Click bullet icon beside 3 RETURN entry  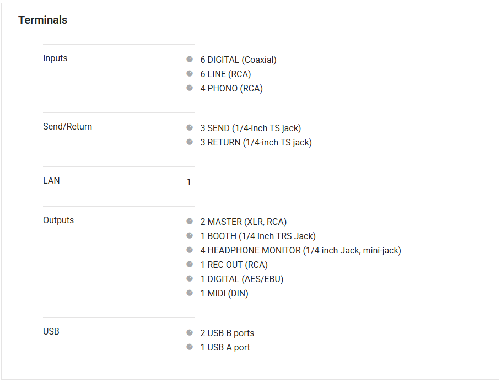tap(190, 142)
